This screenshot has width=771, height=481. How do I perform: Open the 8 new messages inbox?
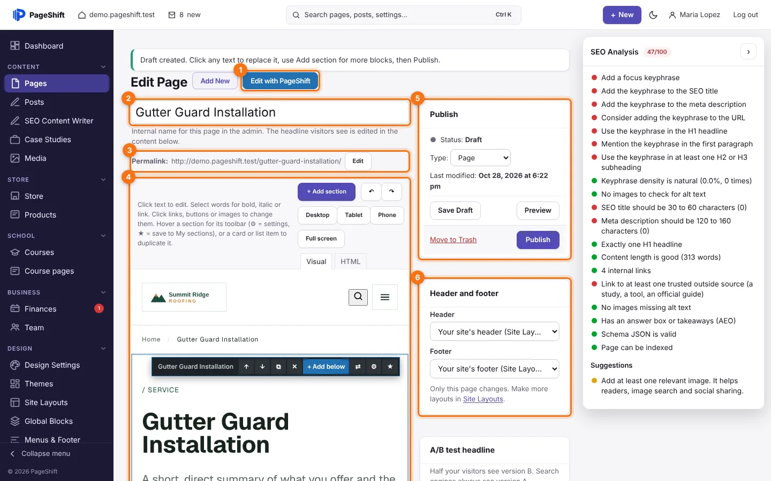pyautogui.click(x=185, y=15)
